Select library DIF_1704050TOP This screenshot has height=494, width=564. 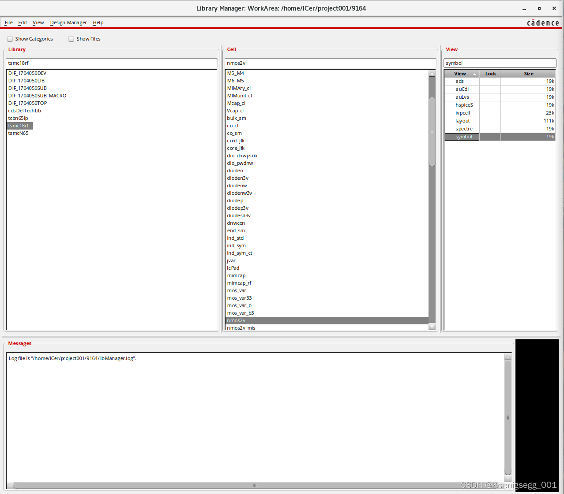click(27, 103)
